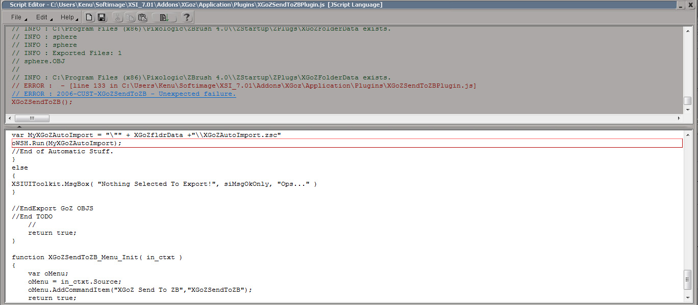Viewport: 698px width, 305px height.
Task: Click the Copy icon in toolbar
Action: tap(130, 17)
